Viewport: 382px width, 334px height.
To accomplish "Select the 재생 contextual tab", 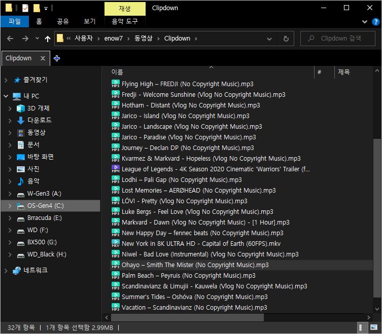I will [125, 9].
